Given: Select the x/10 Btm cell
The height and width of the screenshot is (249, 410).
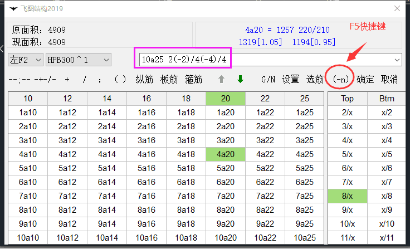Looking at the screenshot, I should [387, 224].
